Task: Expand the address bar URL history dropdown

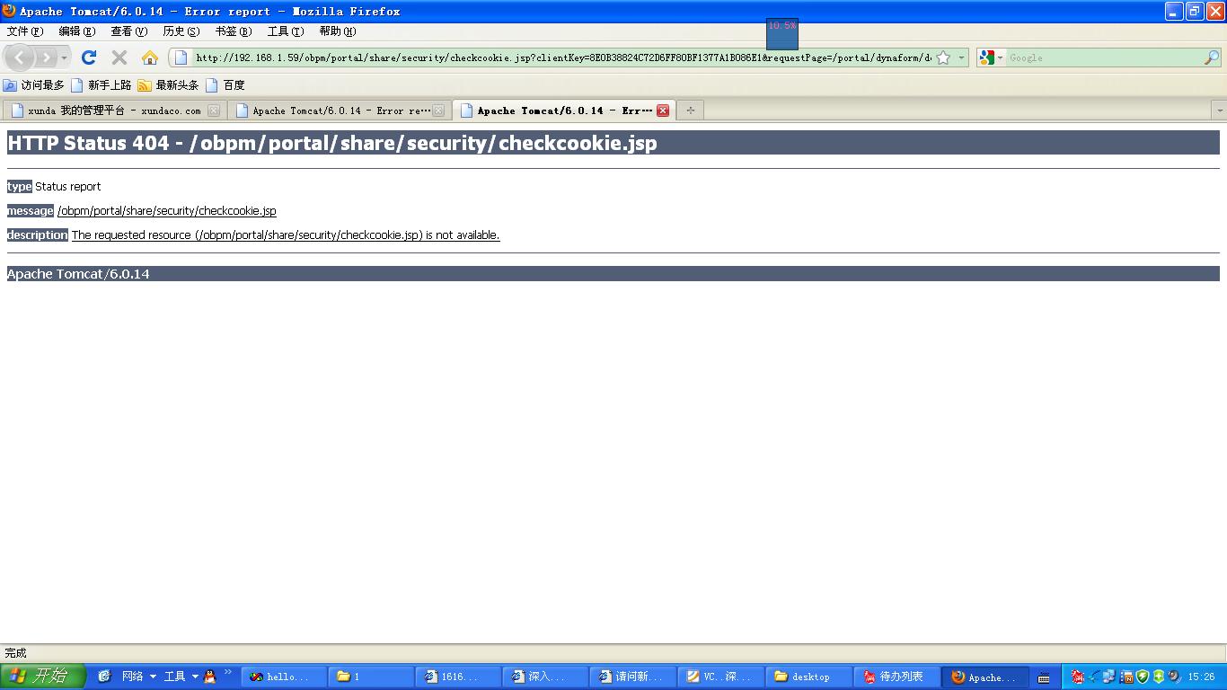Action: 961,57
